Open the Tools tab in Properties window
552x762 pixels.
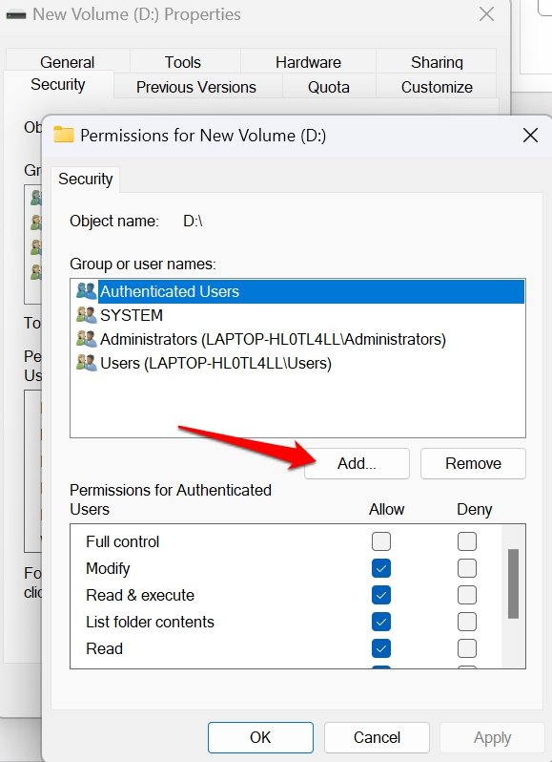point(183,62)
